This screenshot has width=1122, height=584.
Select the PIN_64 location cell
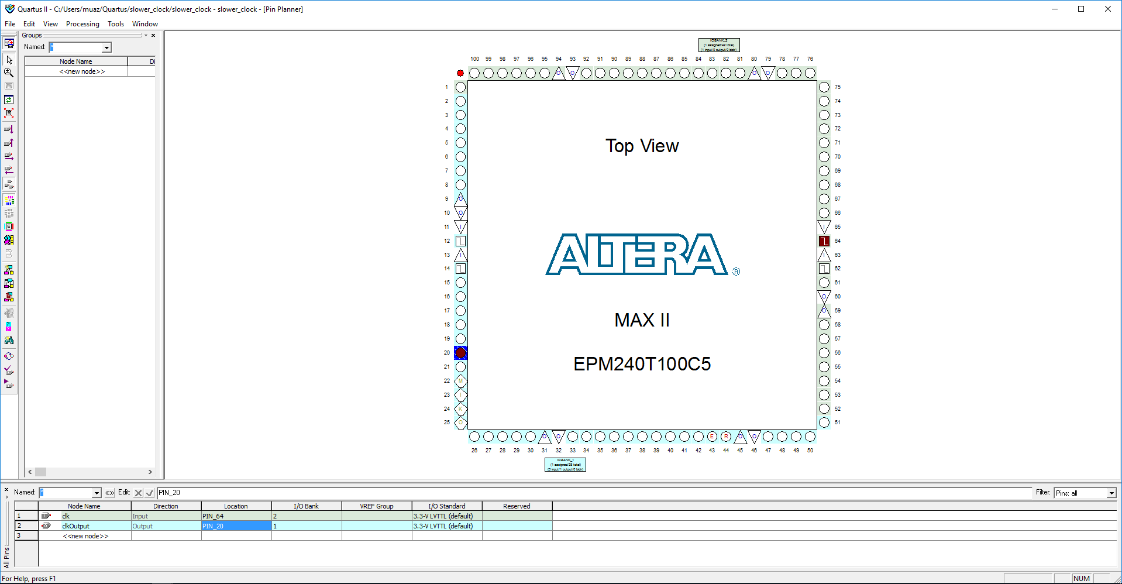pyautogui.click(x=236, y=516)
